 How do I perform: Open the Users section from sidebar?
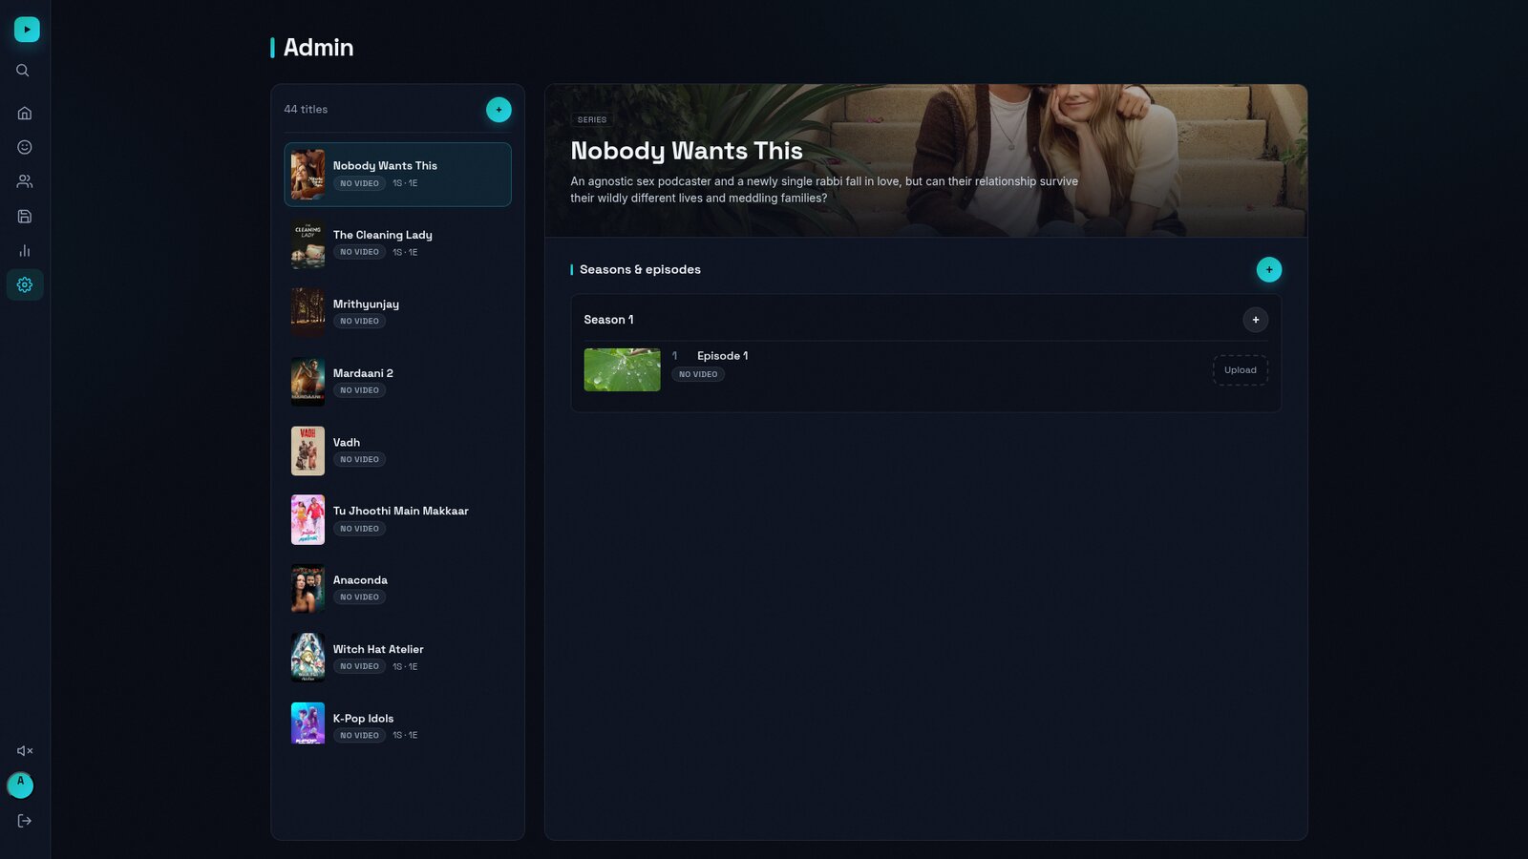tap(24, 180)
